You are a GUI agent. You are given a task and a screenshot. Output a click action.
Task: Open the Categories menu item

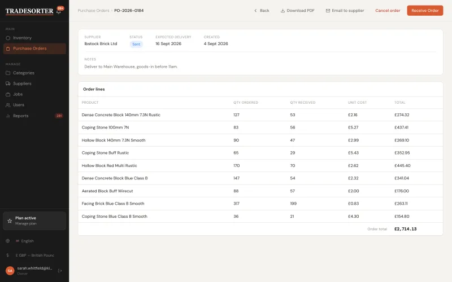[x=34, y=73]
